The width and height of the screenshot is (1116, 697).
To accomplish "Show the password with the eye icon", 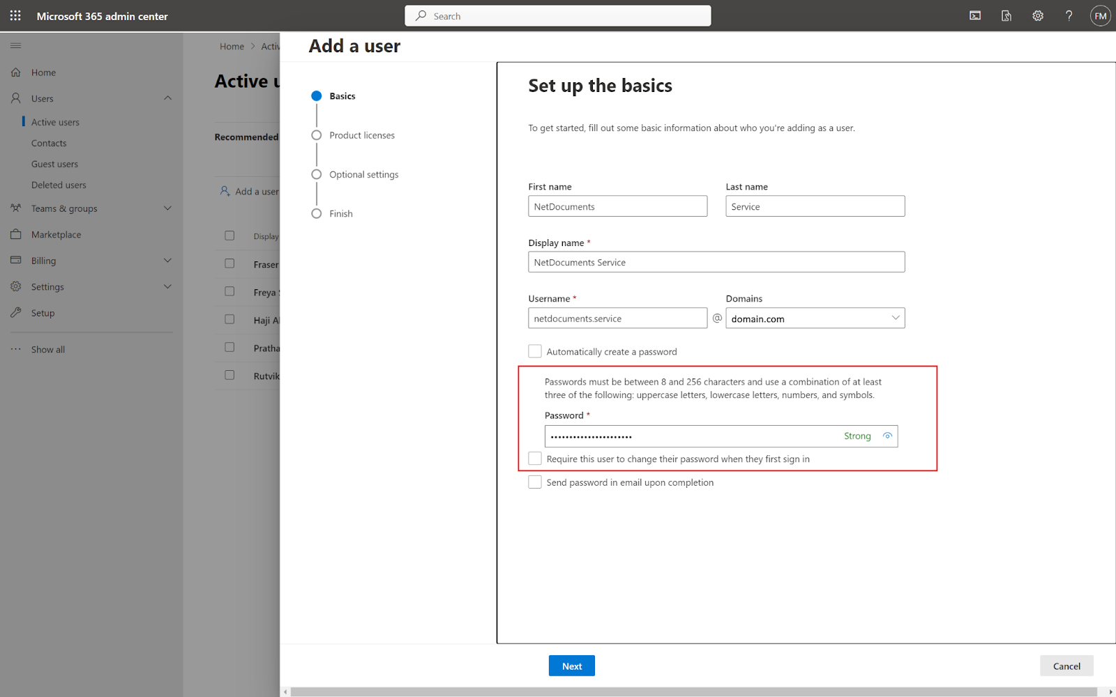I will click(887, 436).
